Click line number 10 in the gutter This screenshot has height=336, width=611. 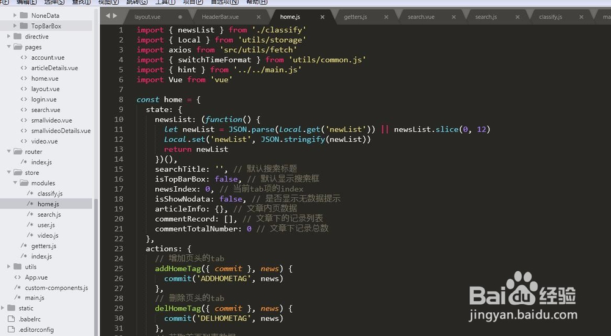[x=119, y=119]
